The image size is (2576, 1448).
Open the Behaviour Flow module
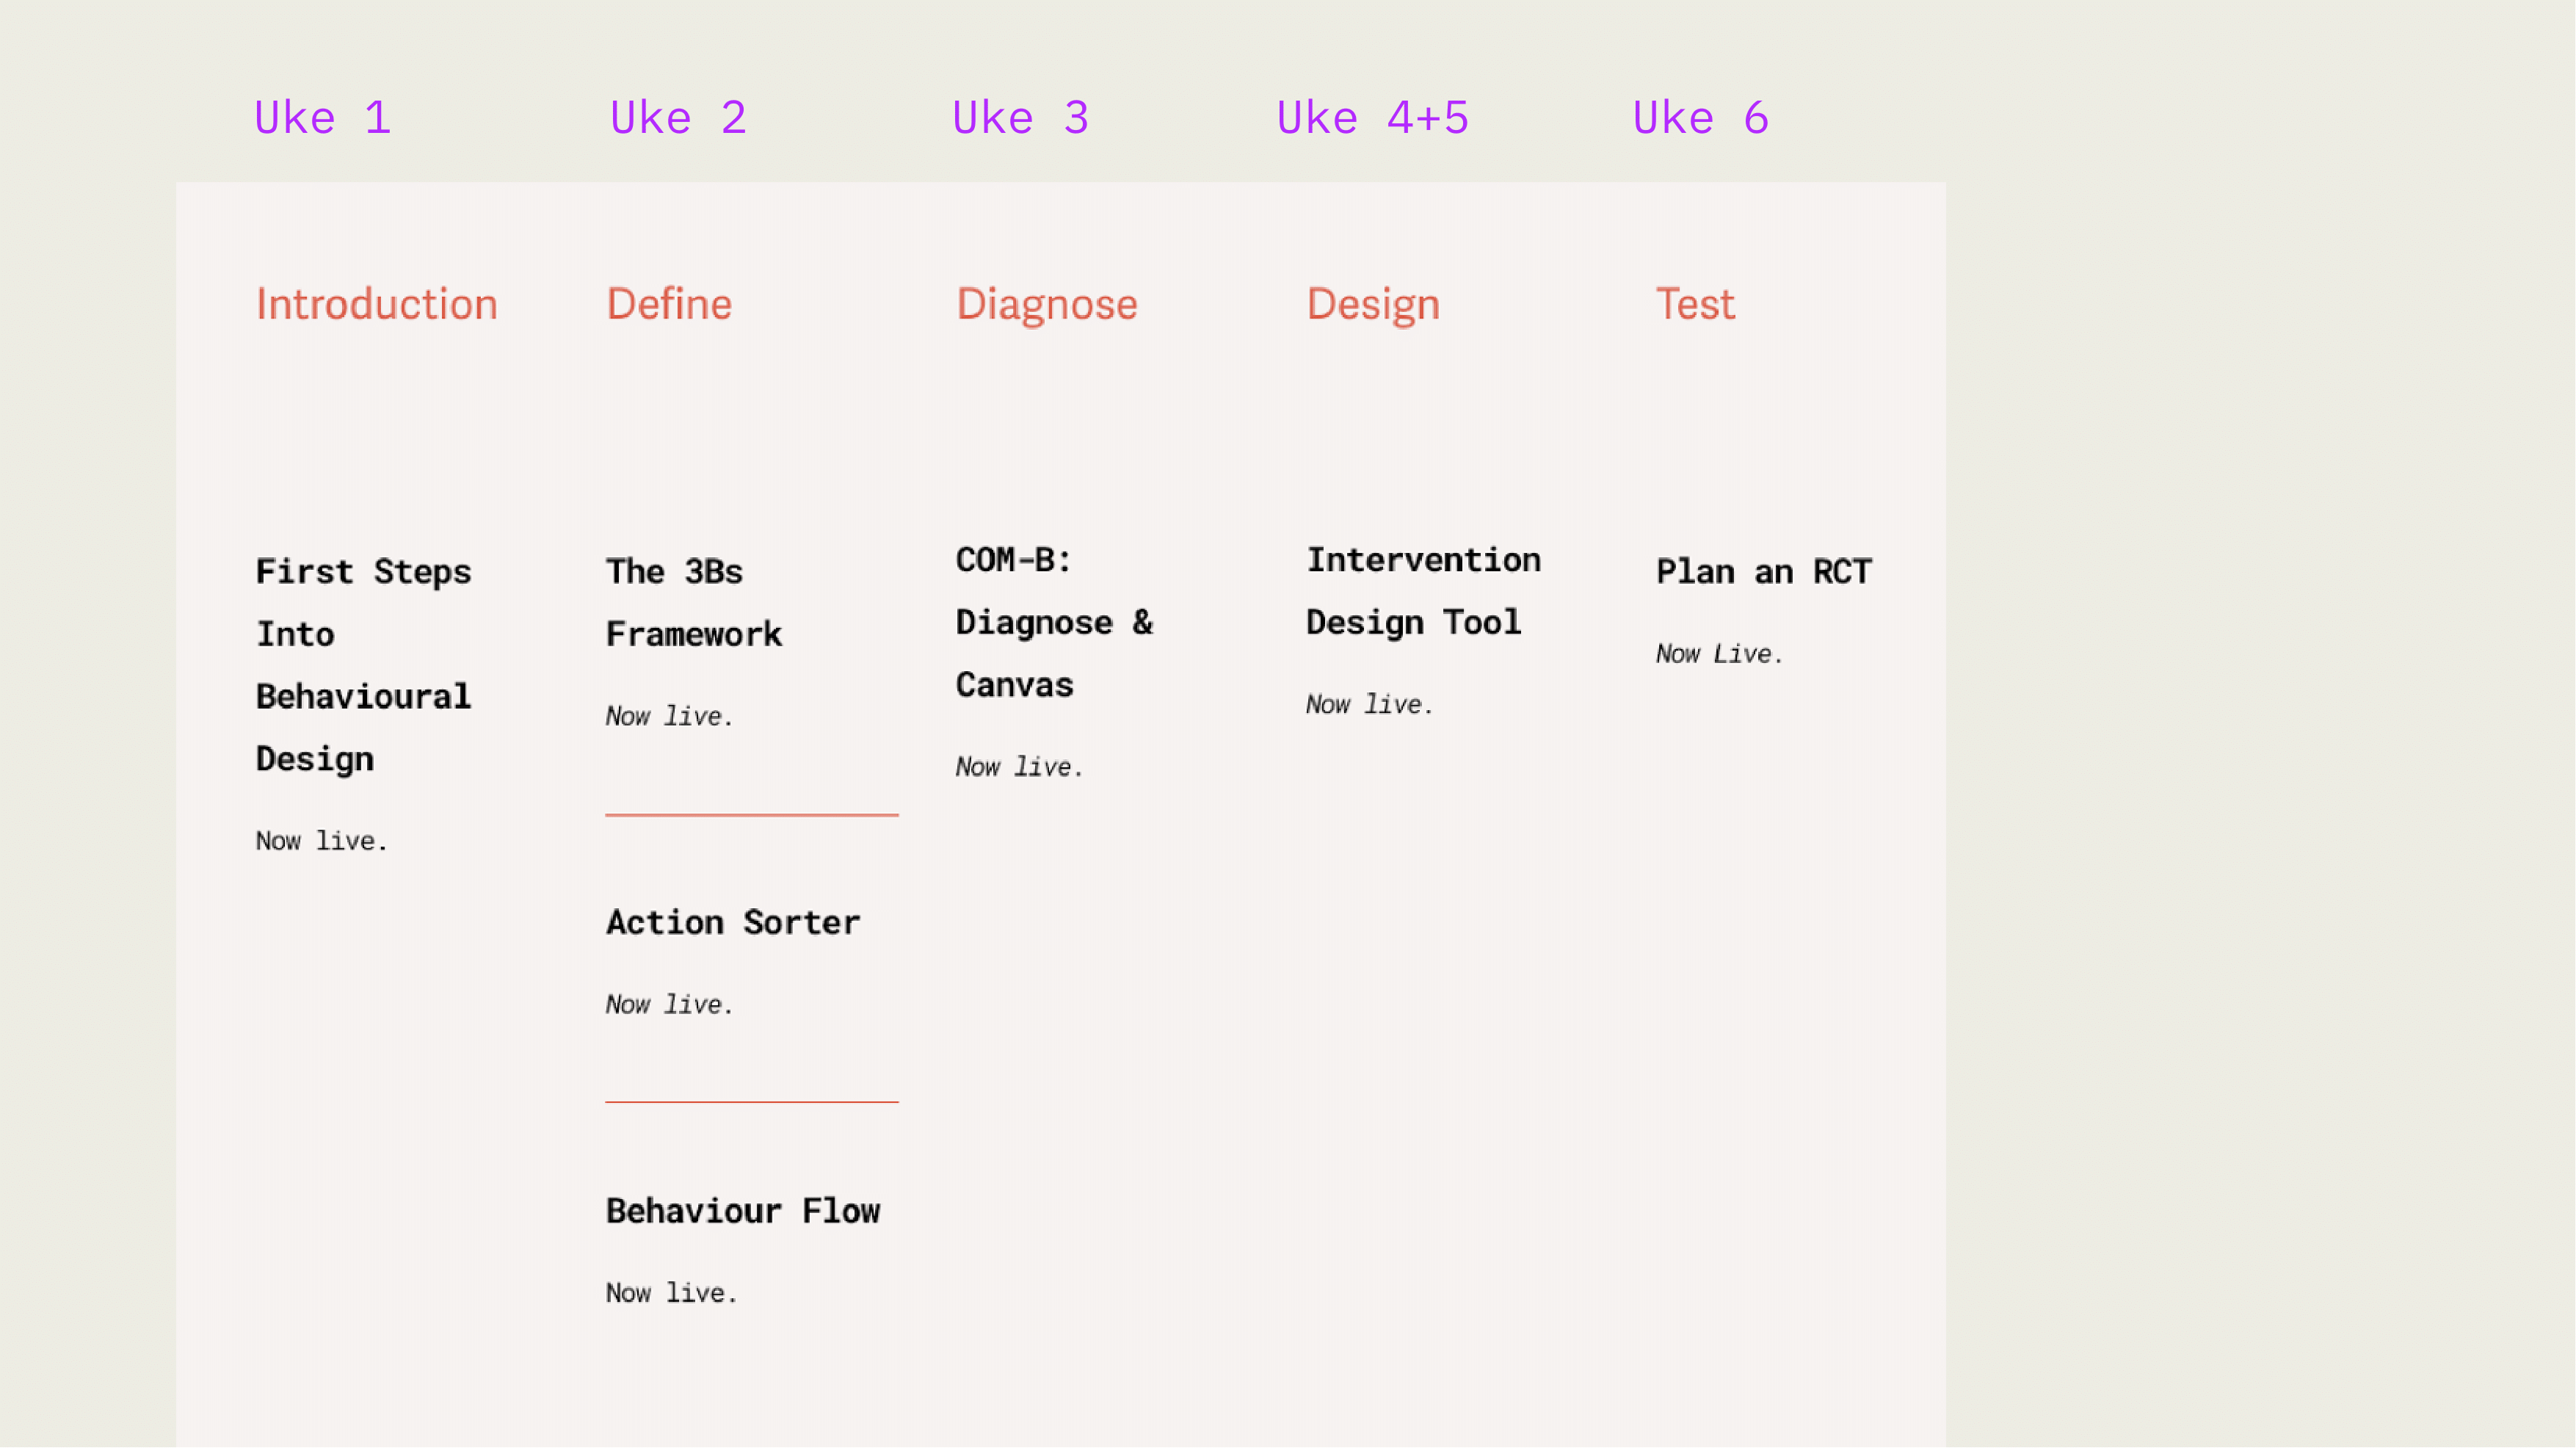743,1211
